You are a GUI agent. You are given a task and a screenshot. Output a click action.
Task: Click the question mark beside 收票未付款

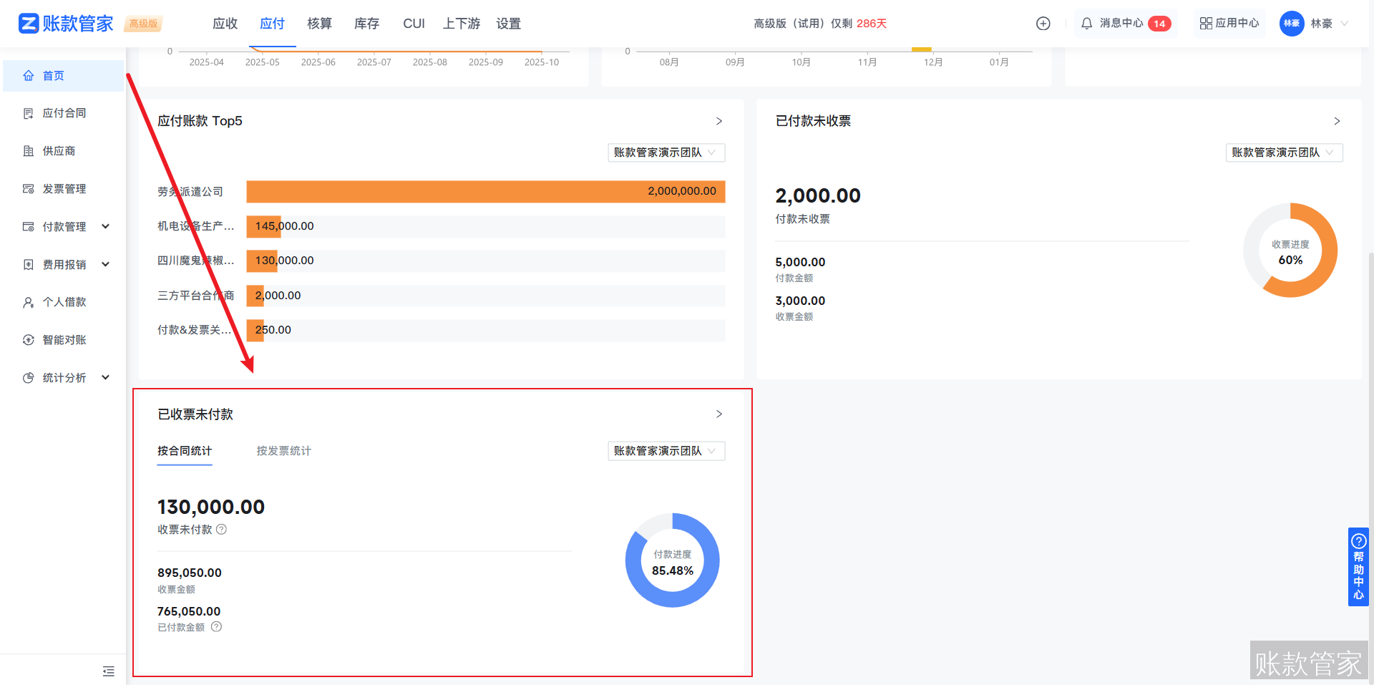[222, 530]
